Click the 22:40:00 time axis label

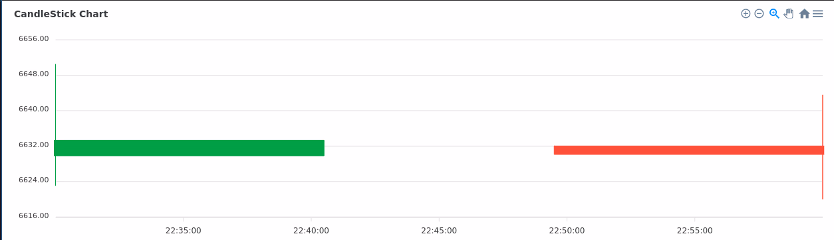[x=311, y=231]
